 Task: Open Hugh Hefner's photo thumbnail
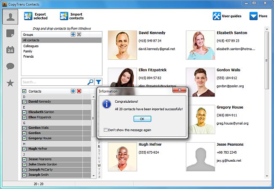(122, 157)
